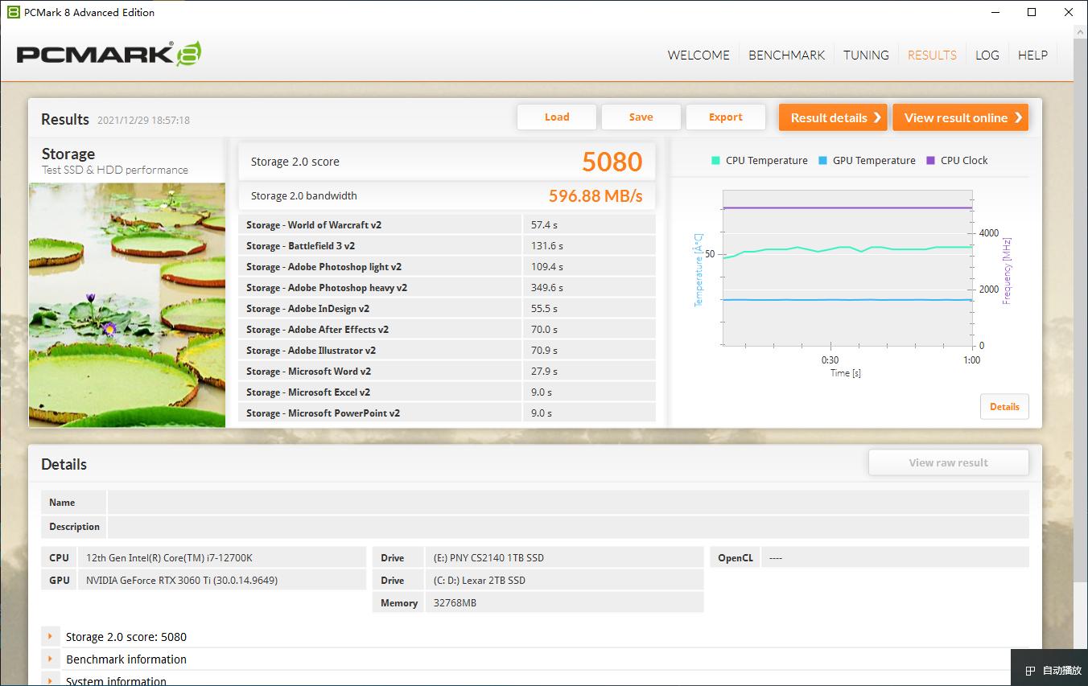The height and width of the screenshot is (686, 1088).
Task: Click the water lilies storage thumbnail
Action: coord(127,305)
